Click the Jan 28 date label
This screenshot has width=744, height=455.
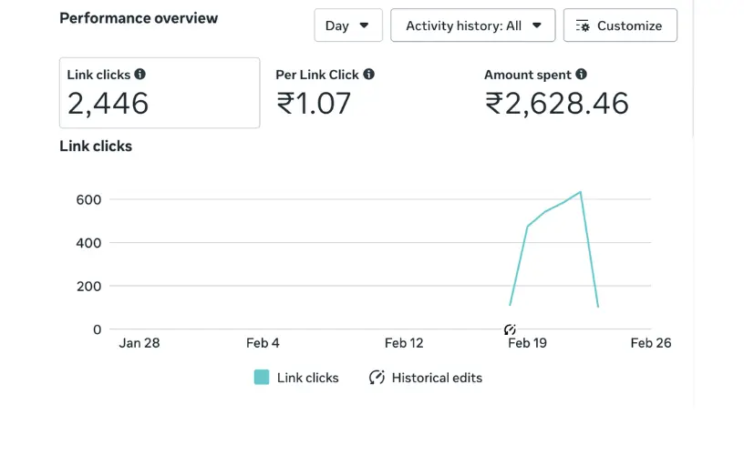point(139,343)
